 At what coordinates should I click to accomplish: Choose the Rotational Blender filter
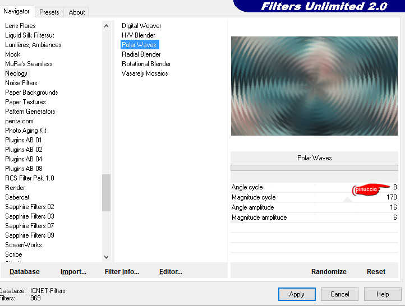146,64
